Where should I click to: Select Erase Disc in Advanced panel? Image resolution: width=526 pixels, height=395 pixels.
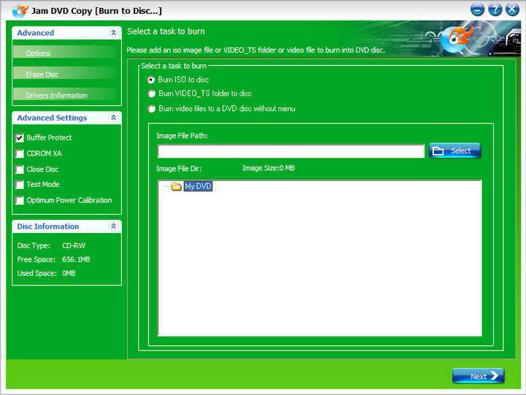coord(64,74)
